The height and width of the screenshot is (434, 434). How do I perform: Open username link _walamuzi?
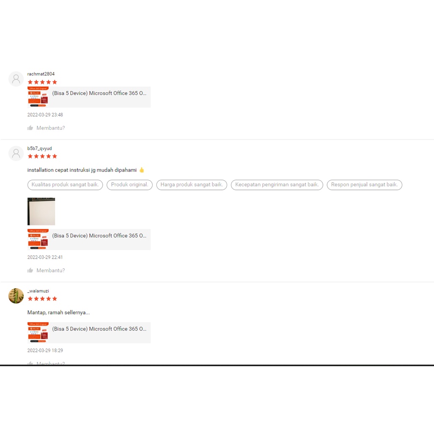[38, 291]
